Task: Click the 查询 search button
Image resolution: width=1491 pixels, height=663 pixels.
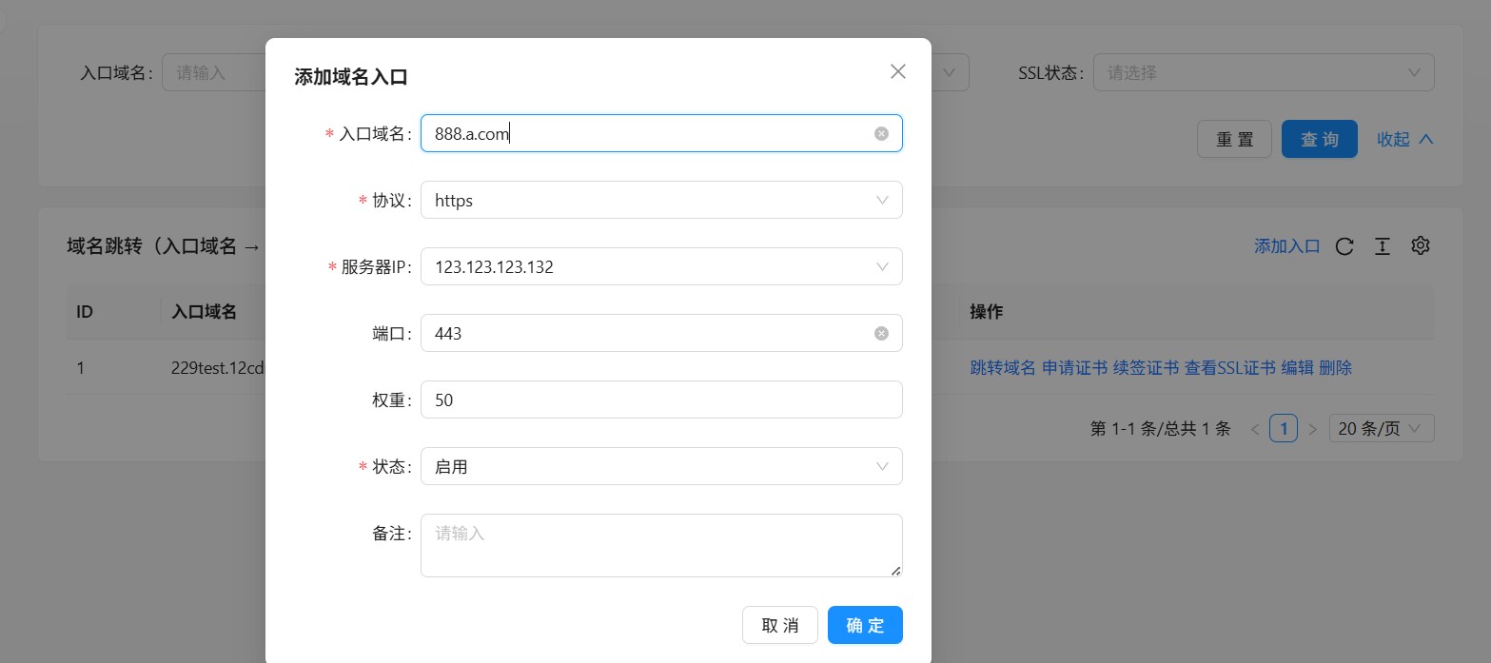Action: pyautogui.click(x=1319, y=140)
